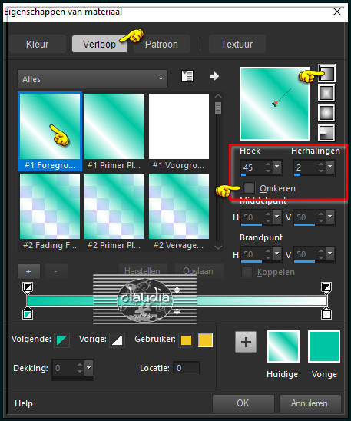Click the minus remove gradient button
The image size is (351, 421).
[56, 271]
